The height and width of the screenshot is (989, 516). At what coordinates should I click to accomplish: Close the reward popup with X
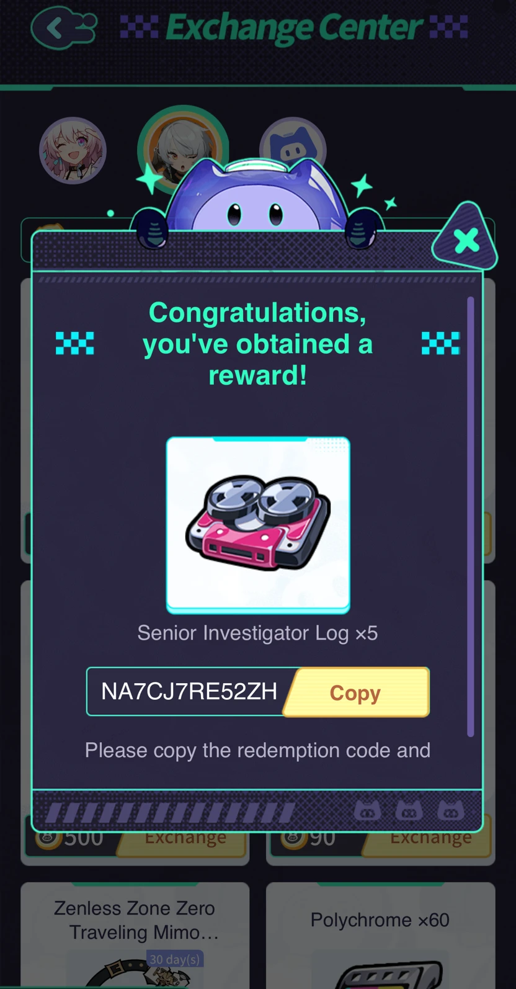coord(466,240)
